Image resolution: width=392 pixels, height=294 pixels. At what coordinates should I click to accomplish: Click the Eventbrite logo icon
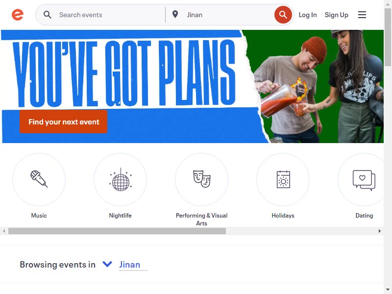18,15
